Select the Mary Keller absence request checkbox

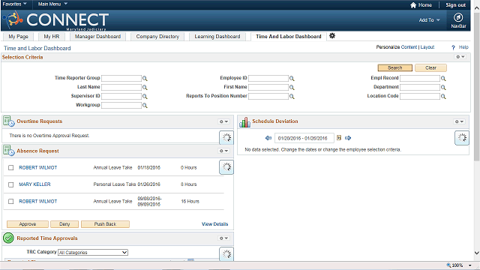point(11,184)
